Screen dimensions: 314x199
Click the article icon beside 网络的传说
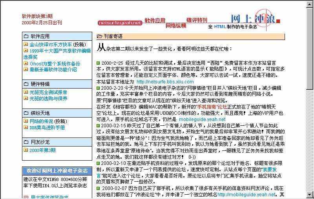(26, 121)
